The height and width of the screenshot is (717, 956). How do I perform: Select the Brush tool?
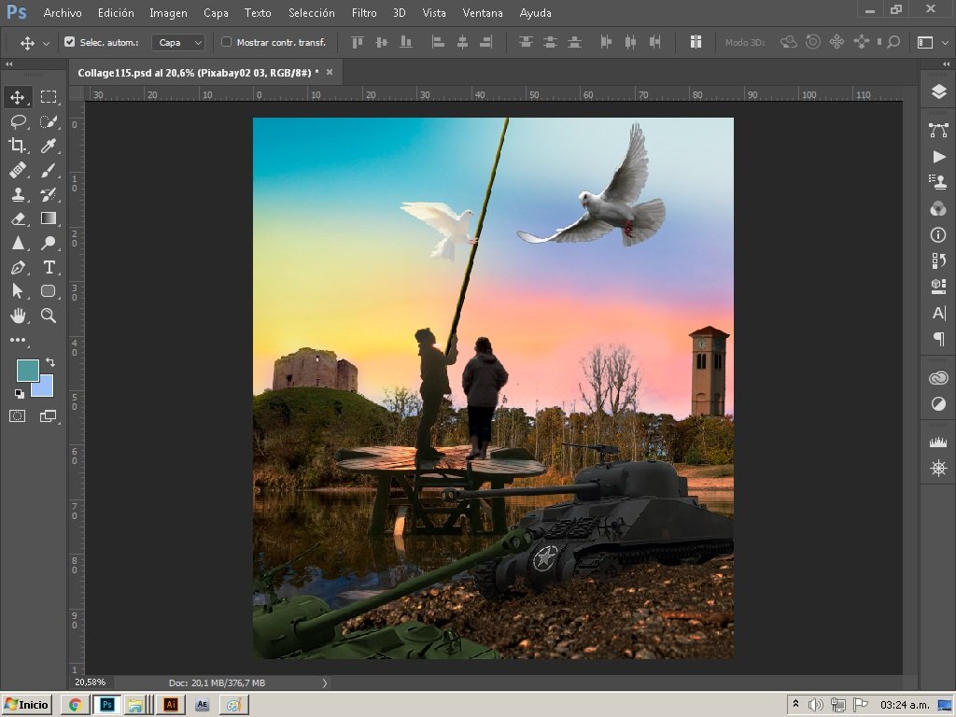[x=49, y=170]
